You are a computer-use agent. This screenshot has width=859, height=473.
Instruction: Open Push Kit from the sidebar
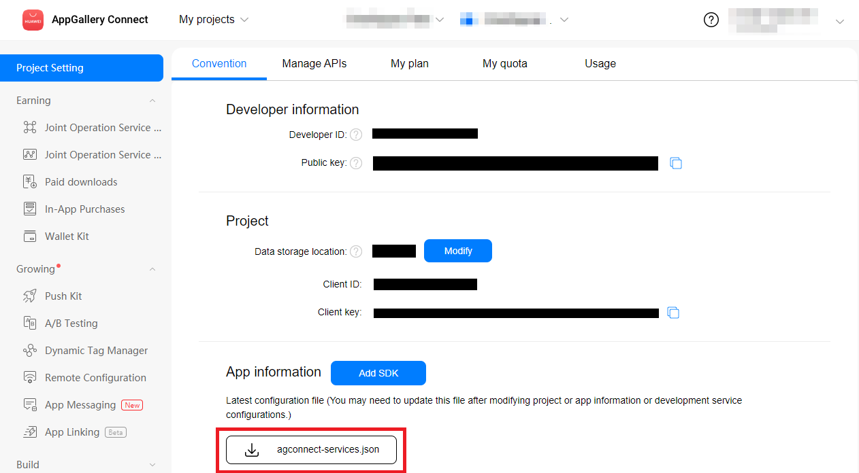(63, 296)
